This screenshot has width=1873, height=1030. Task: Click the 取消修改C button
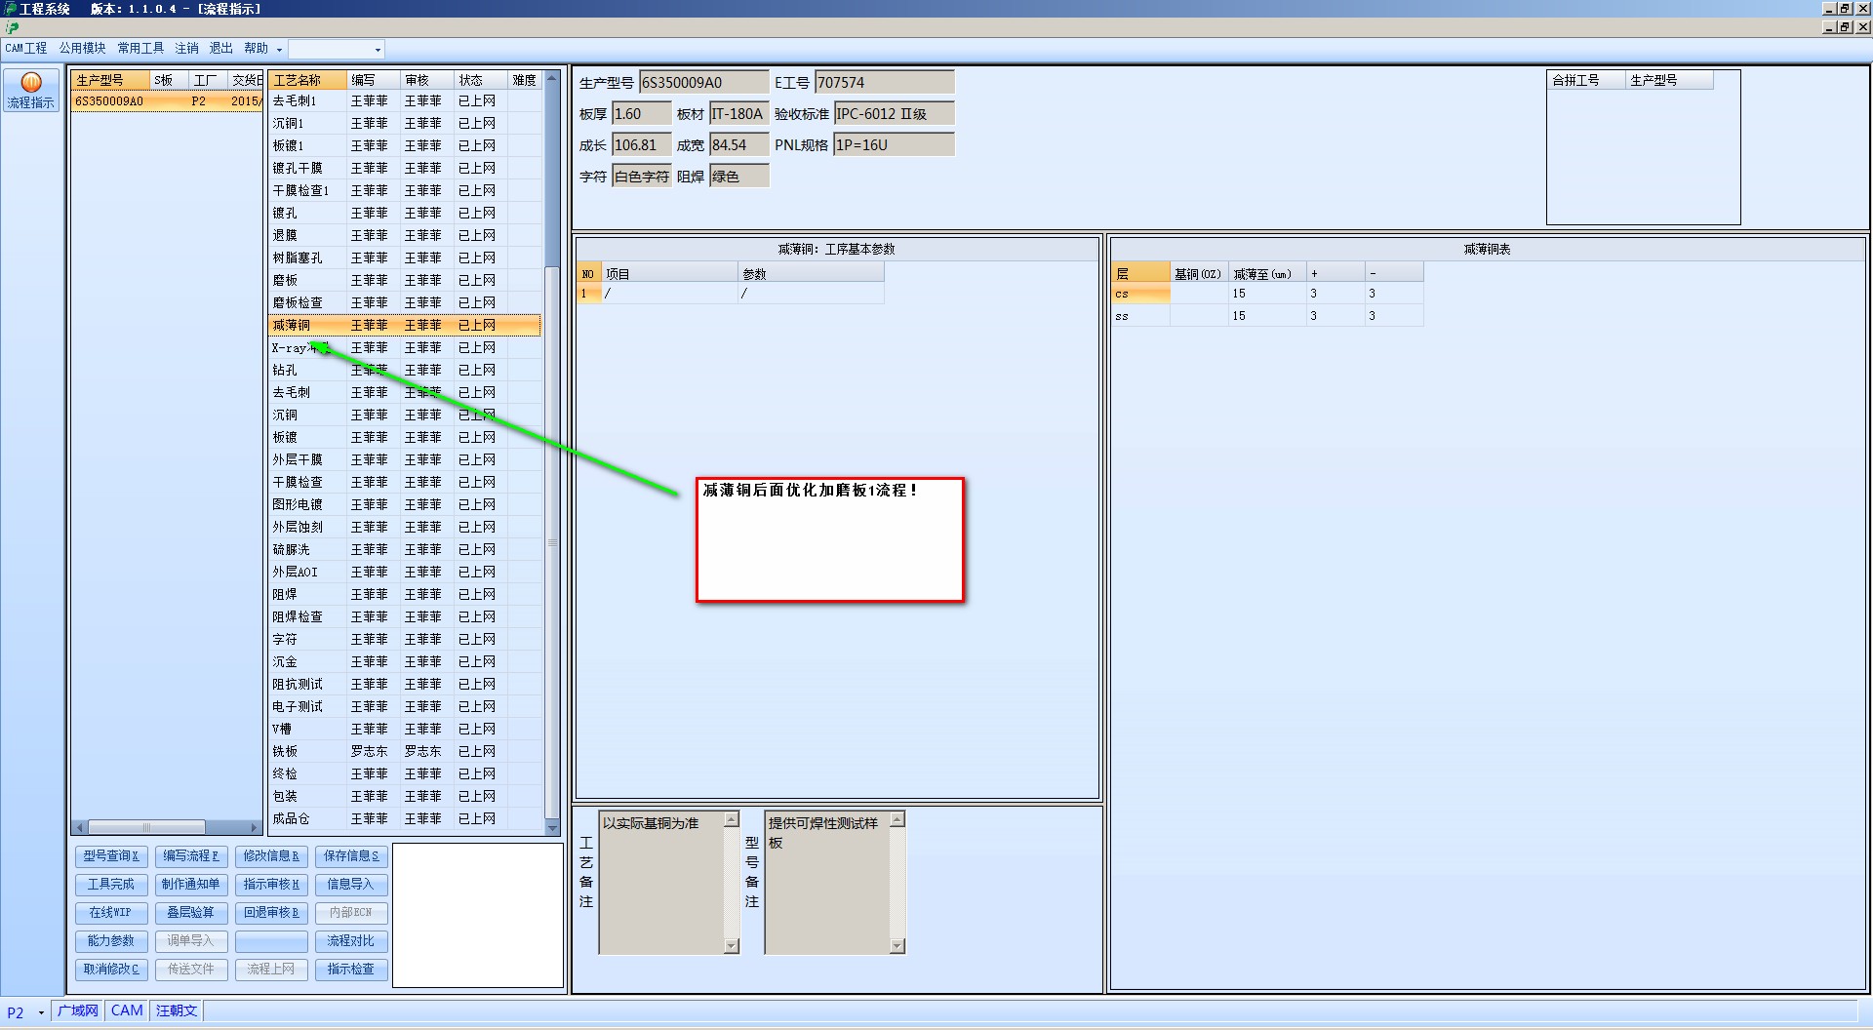point(111,970)
